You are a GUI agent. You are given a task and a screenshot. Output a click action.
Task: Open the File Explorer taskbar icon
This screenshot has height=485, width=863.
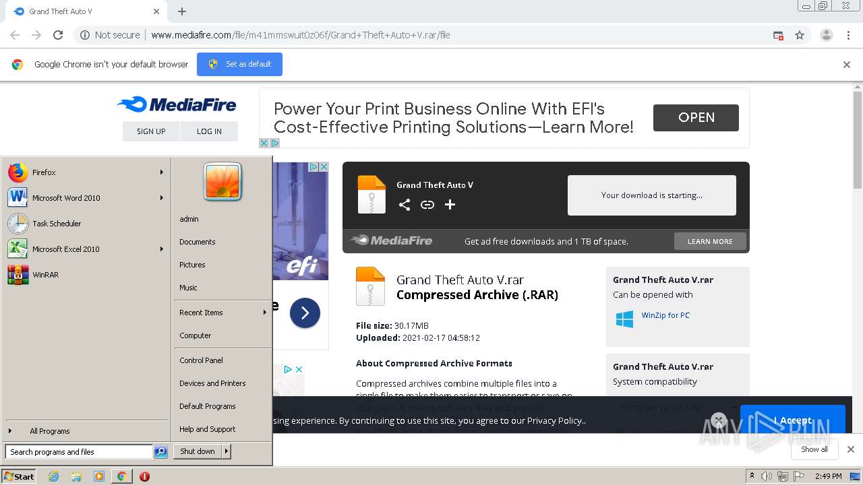76,476
